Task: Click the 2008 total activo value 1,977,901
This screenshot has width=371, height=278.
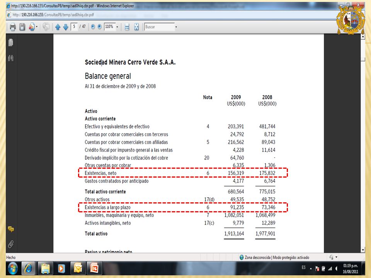Action: point(265,234)
